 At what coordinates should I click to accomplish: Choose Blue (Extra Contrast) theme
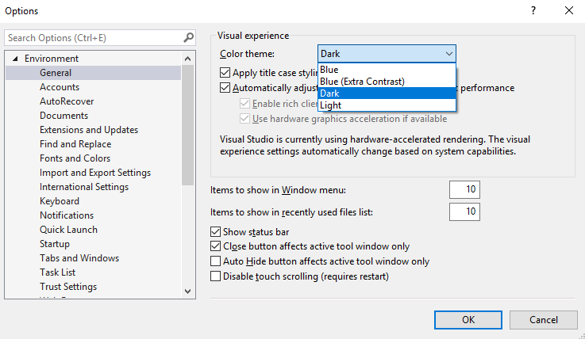click(x=387, y=82)
